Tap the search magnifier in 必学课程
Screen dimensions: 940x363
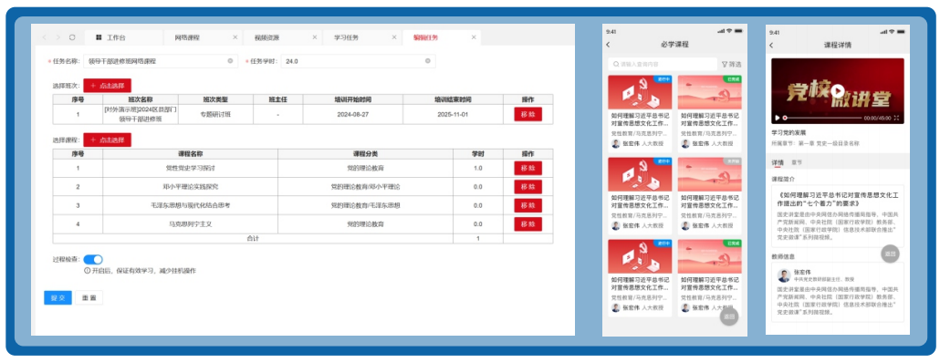[615, 64]
